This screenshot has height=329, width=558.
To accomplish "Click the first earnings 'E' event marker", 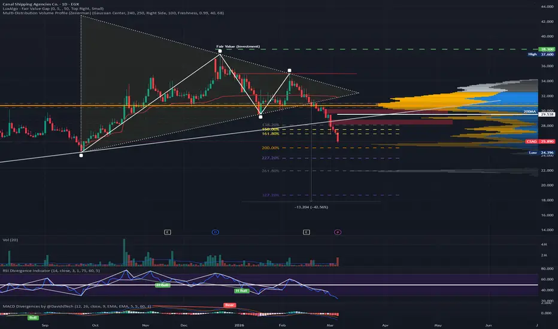I will 167,232.
